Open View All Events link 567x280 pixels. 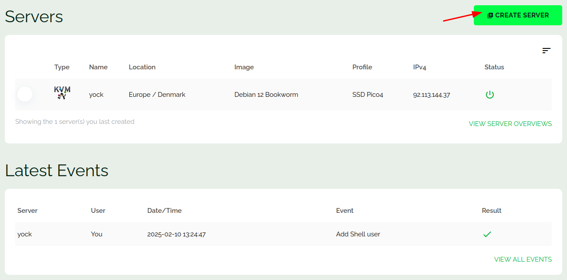tap(523, 260)
